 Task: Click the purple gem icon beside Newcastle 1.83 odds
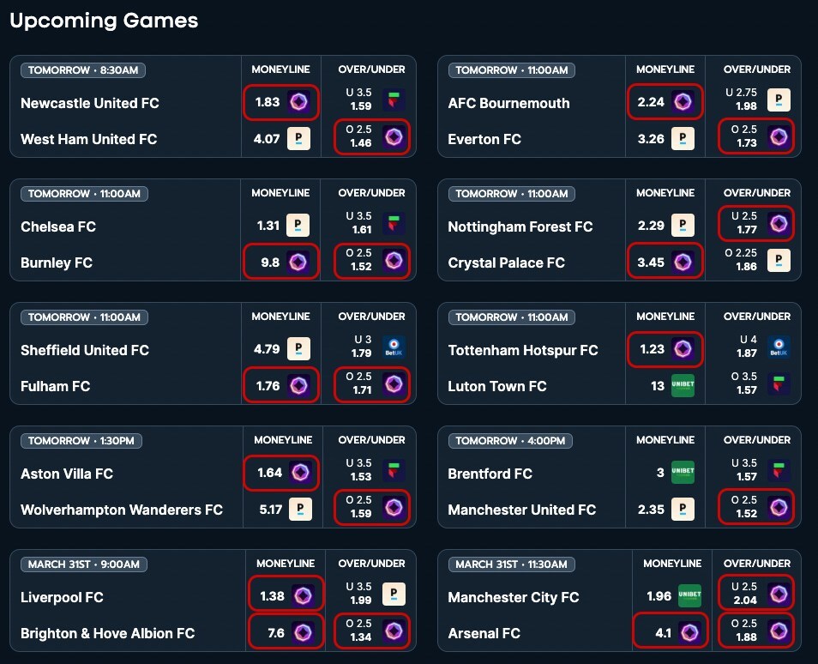pyautogui.click(x=299, y=102)
